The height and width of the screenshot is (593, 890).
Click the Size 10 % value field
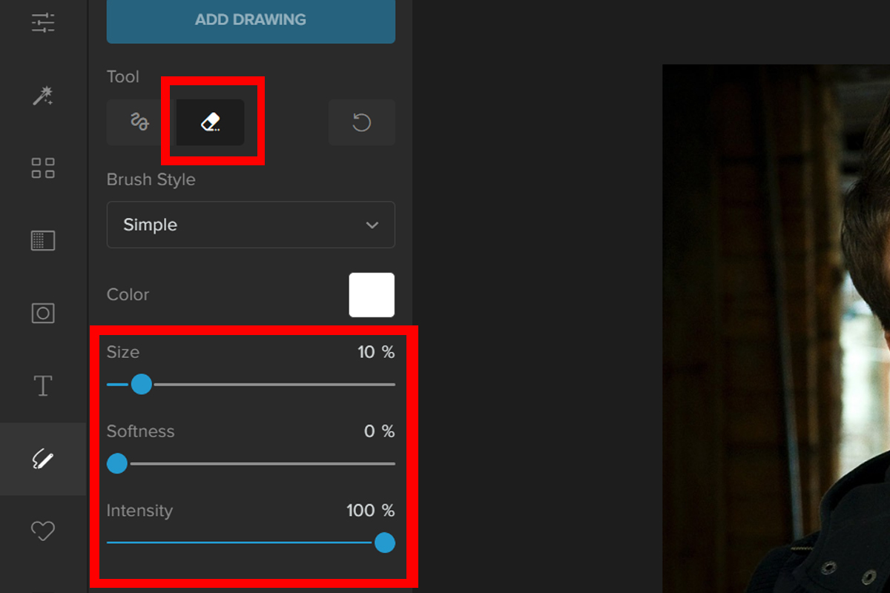click(x=375, y=352)
